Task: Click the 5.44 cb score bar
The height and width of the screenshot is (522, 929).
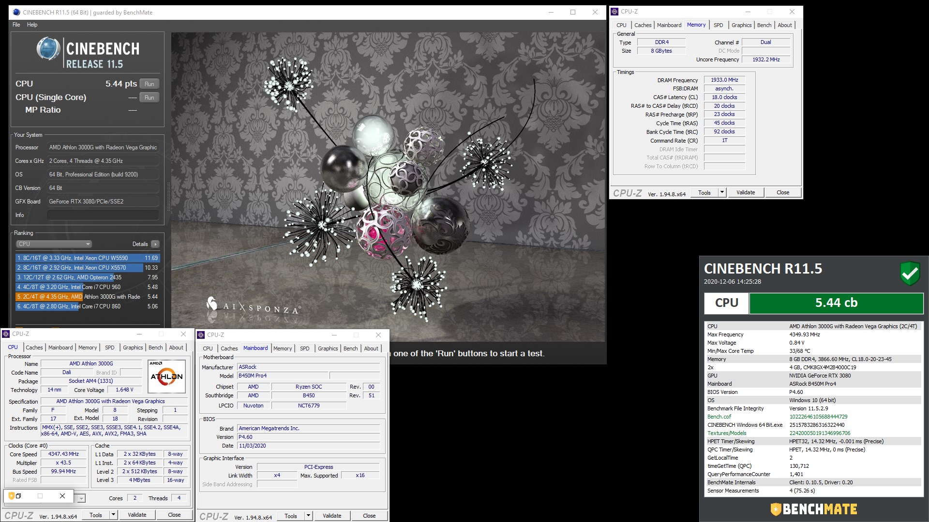Action: click(x=836, y=303)
